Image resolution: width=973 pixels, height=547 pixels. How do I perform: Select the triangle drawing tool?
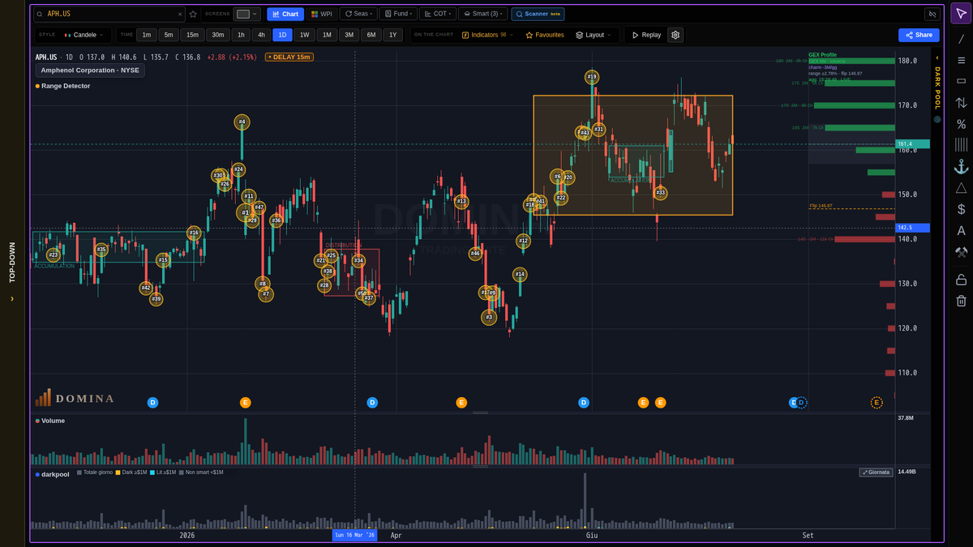[x=961, y=188]
